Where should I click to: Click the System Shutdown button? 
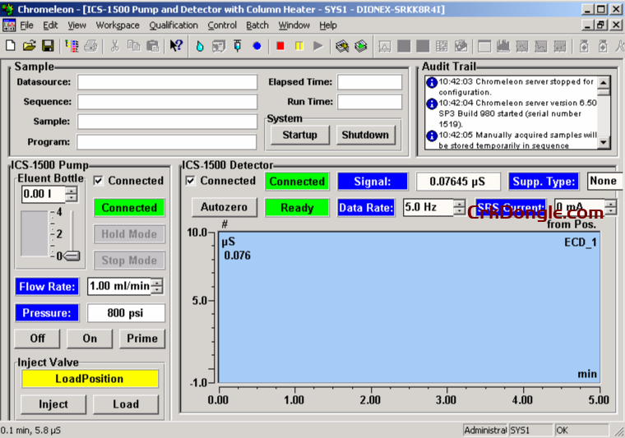pos(365,135)
